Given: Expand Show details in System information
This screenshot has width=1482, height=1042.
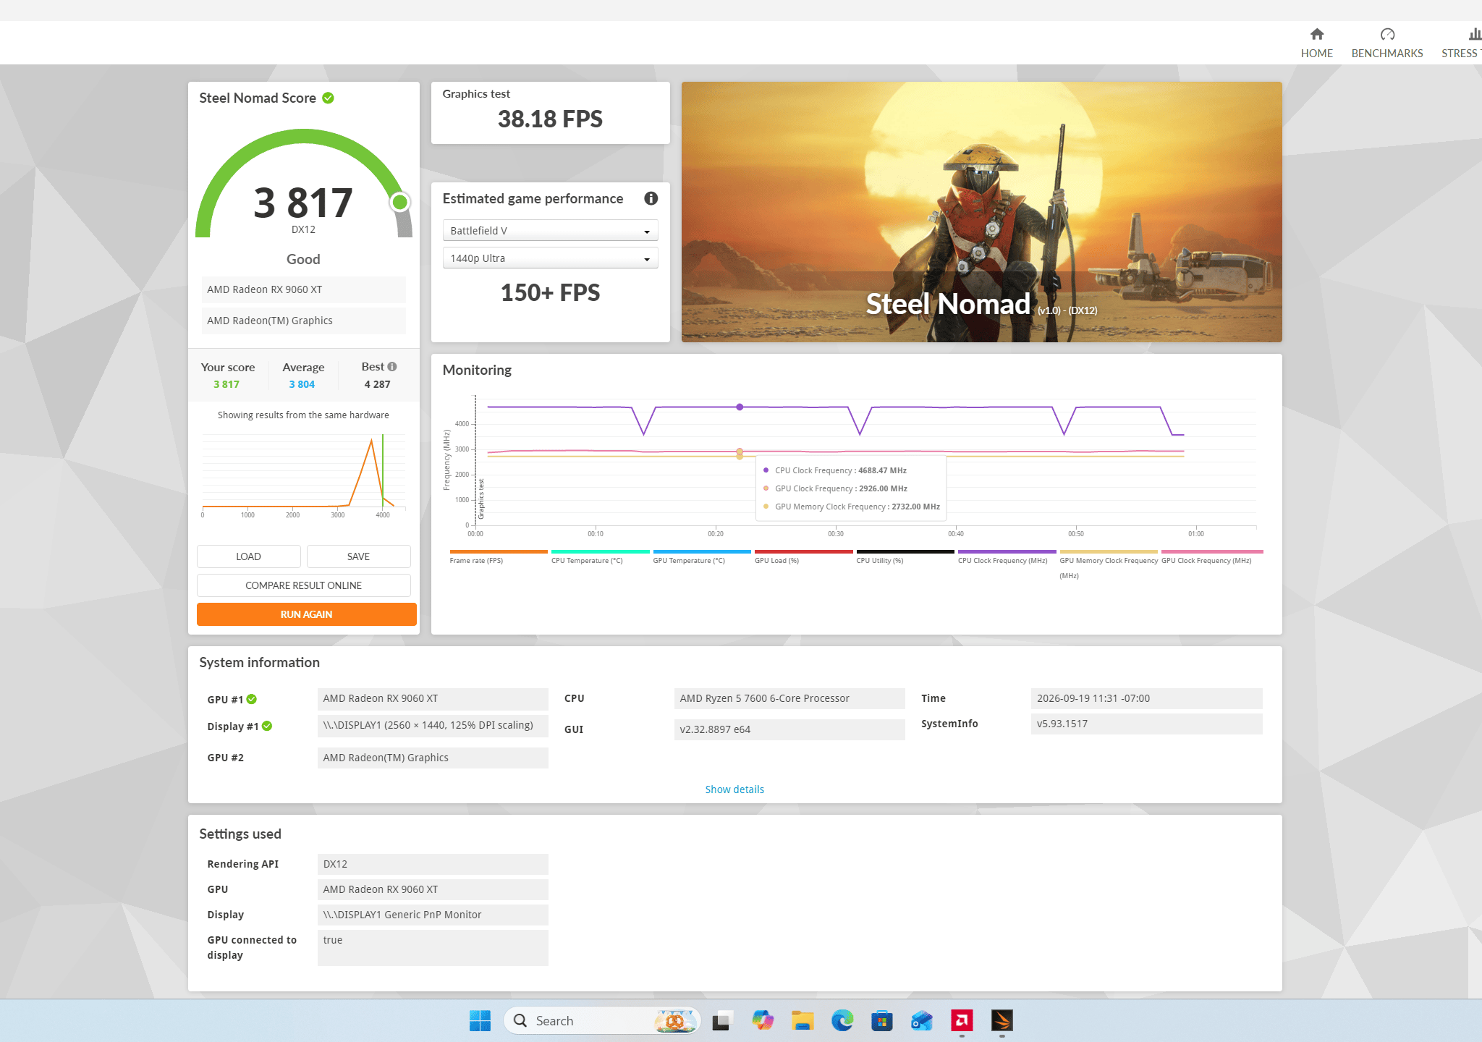Looking at the screenshot, I should (x=734, y=789).
